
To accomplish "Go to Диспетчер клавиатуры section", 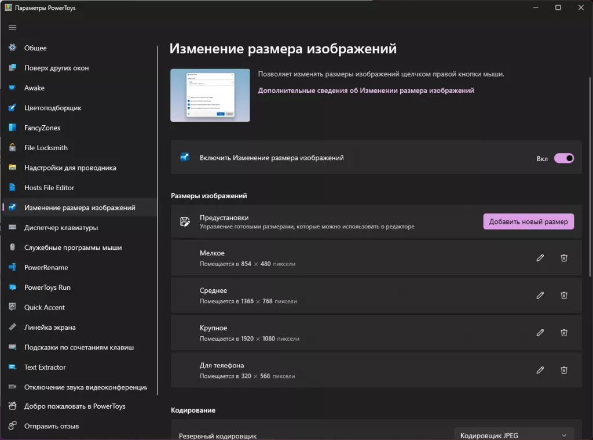I will (61, 227).
